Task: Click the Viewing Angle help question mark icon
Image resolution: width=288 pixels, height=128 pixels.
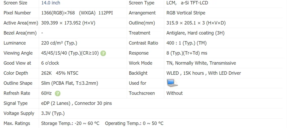Action: coord(103,53)
